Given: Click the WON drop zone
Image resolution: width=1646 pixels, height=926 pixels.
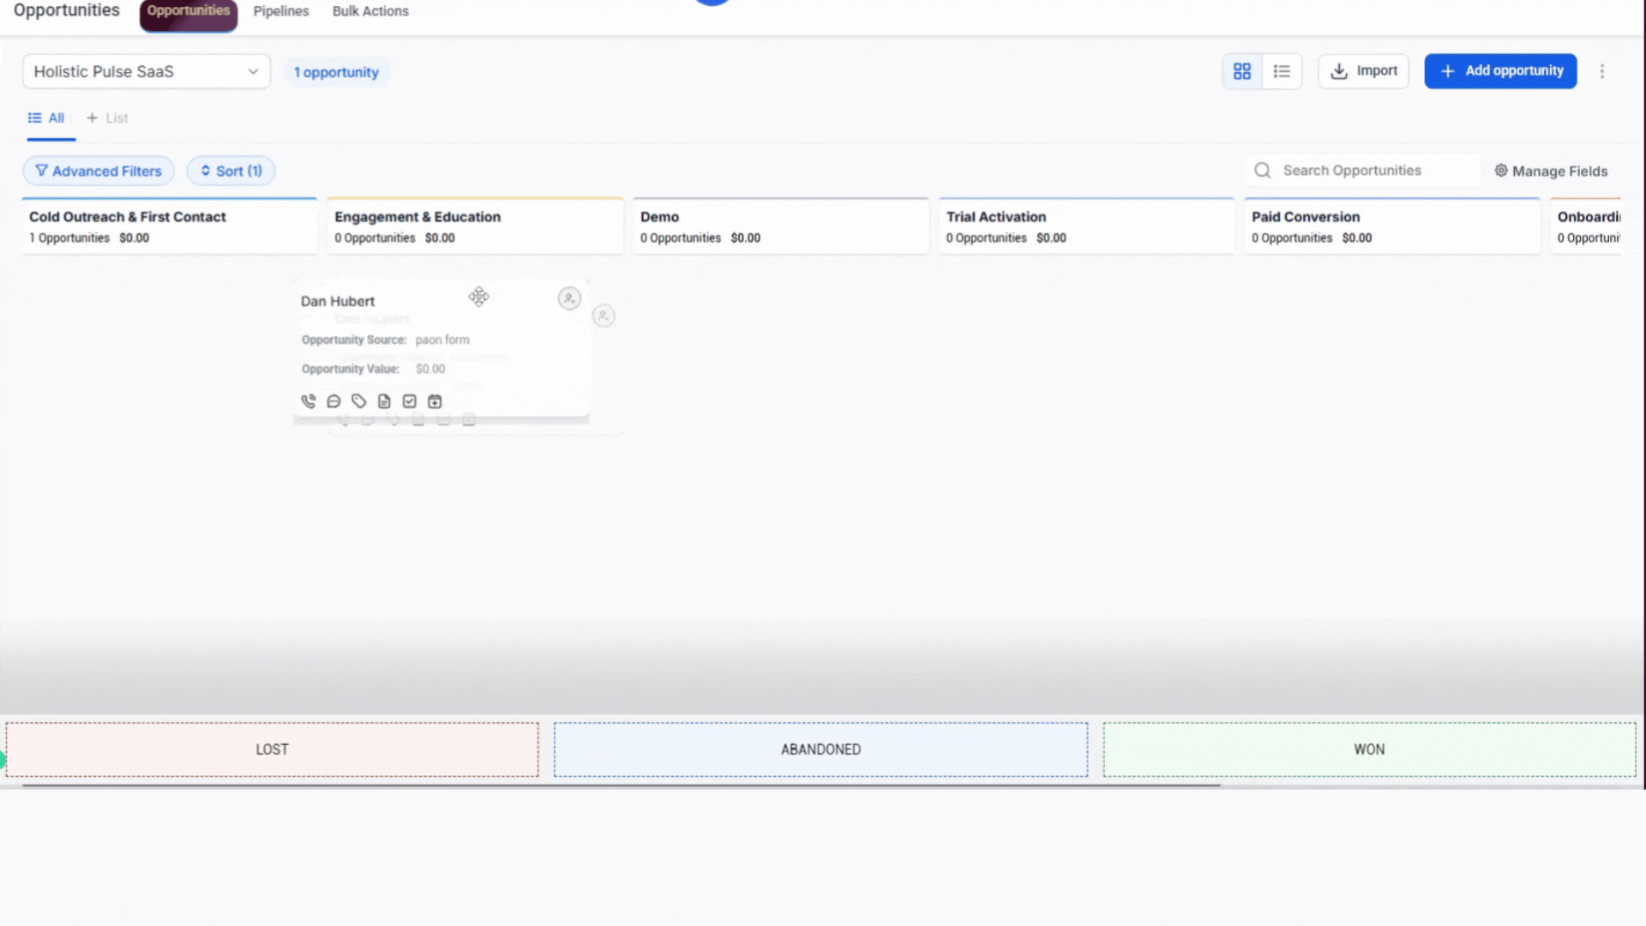Looking at the screenshot, I should click(1369, 749).
